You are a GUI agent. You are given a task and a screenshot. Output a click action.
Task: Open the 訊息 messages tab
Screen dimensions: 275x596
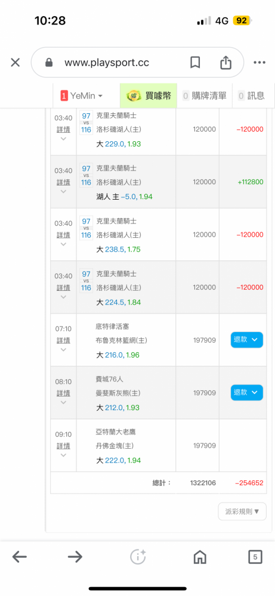tap(251, 96)
